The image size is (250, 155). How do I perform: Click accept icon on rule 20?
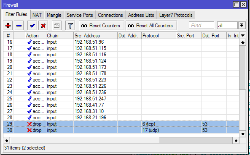(30, 67)
